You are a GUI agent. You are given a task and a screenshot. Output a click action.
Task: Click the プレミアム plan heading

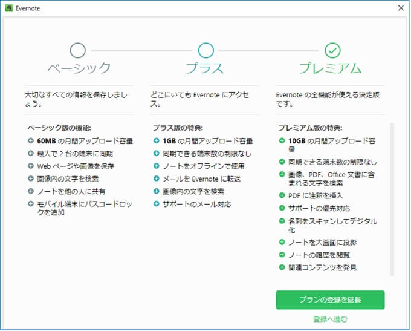(x=330, y=68)
